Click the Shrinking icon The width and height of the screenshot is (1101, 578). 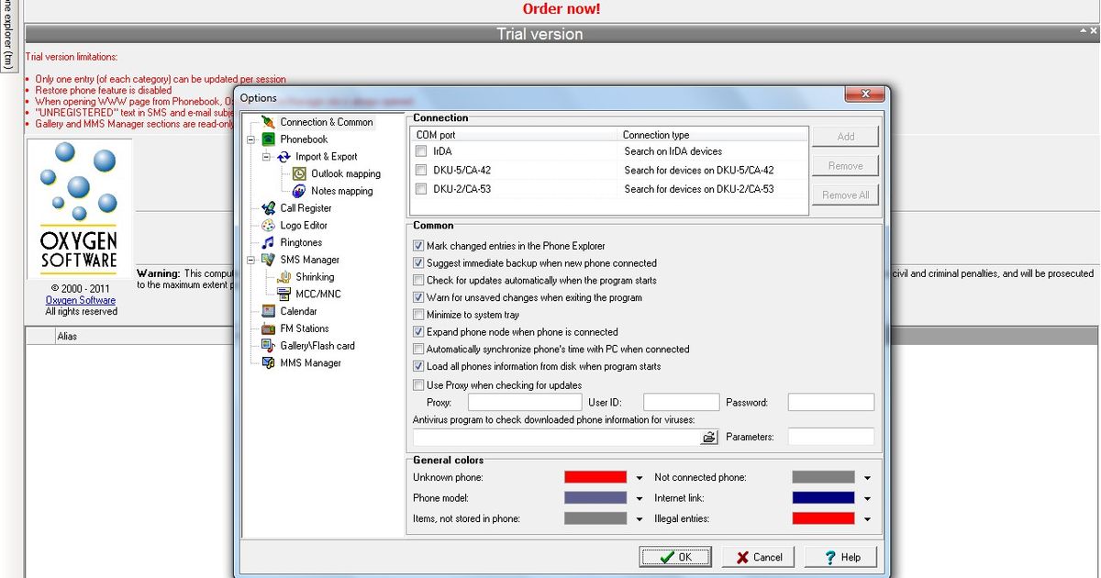[284, 277]
